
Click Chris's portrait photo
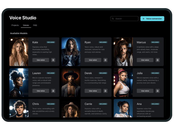(x=19, y=108)
